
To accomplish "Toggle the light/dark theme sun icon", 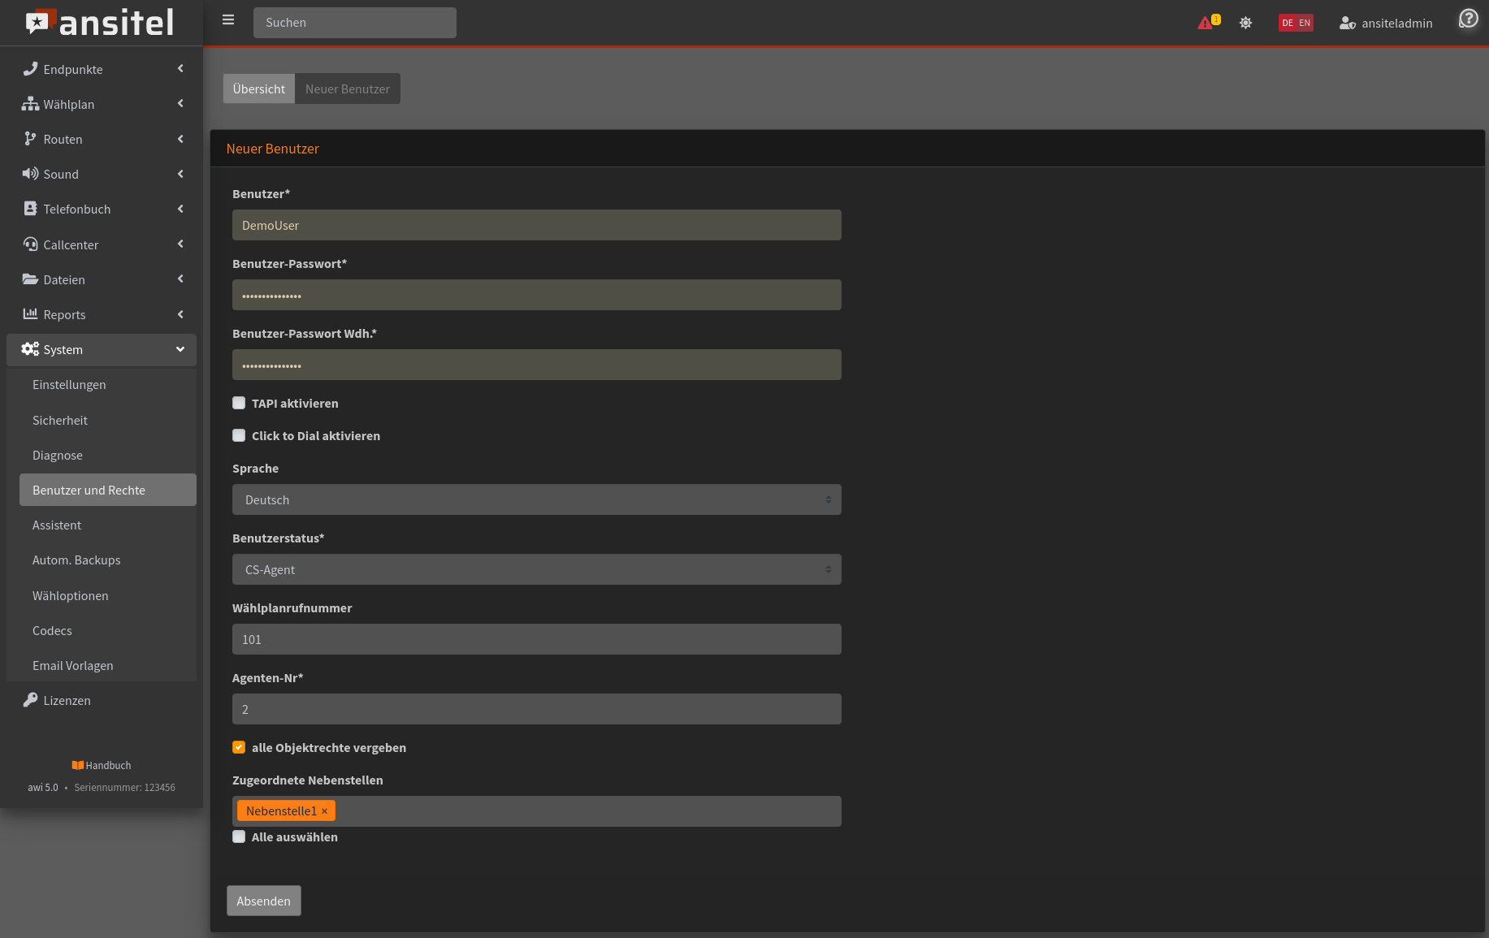I will (x=1245, y=23).
